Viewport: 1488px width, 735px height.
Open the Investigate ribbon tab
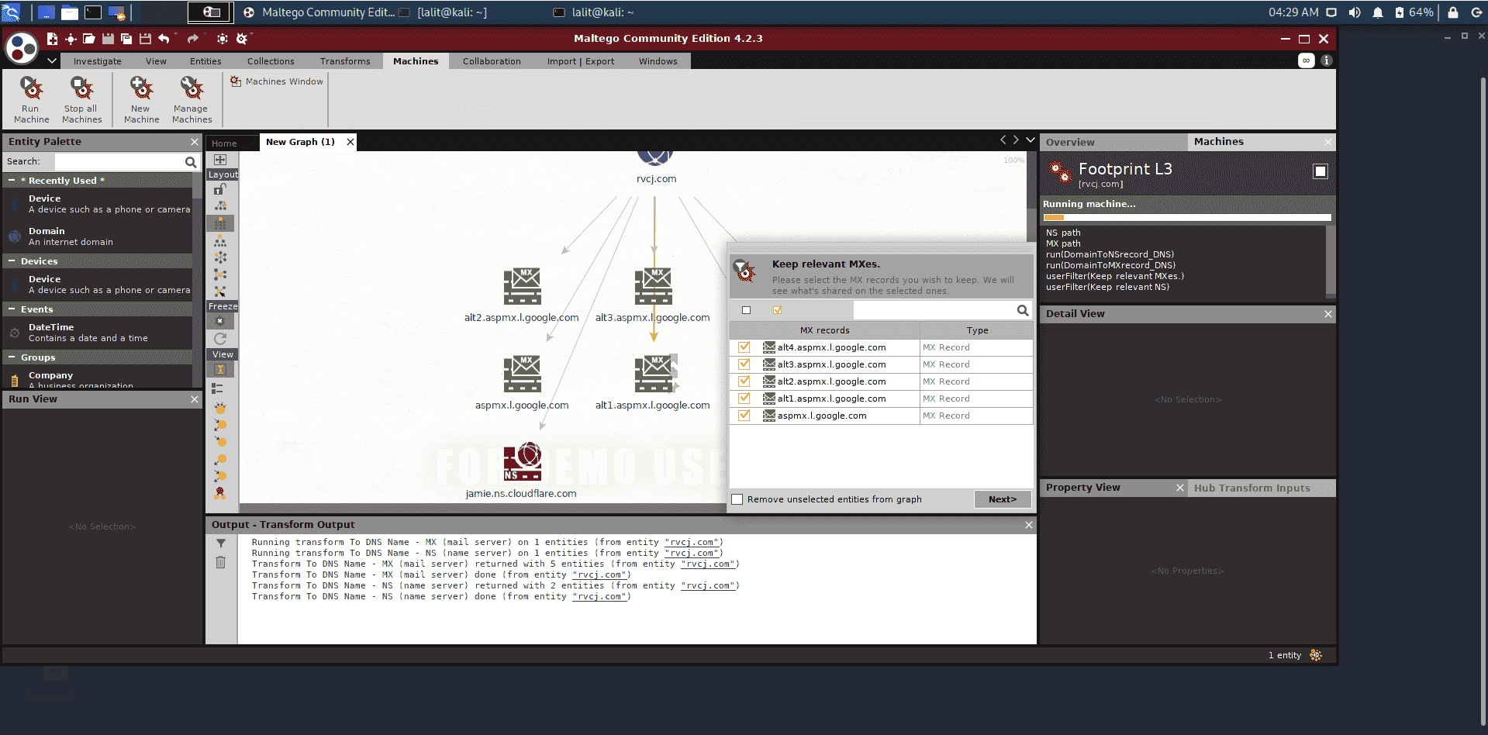coord(98,61)
